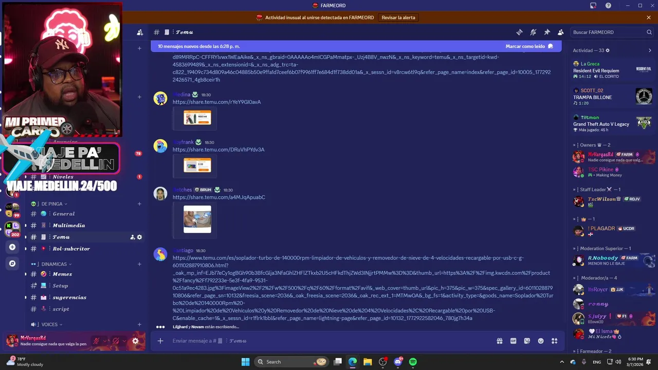Open the MrVargasRd user profile panel
Viewport: 658px width, 370px height.
point(46,341)
